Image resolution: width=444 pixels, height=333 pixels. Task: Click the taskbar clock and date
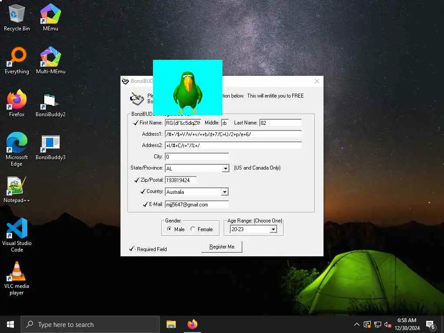point(407,324)
